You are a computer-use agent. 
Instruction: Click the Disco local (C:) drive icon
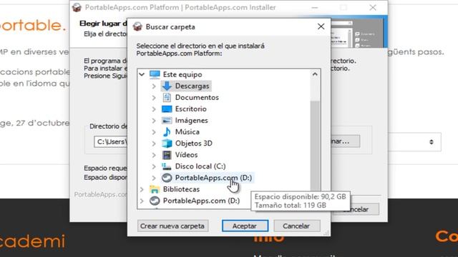pyautogui.click(x=167, y=166)
